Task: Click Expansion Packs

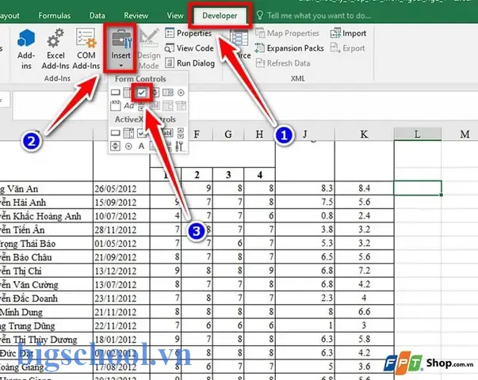Action: pos(289,48)
